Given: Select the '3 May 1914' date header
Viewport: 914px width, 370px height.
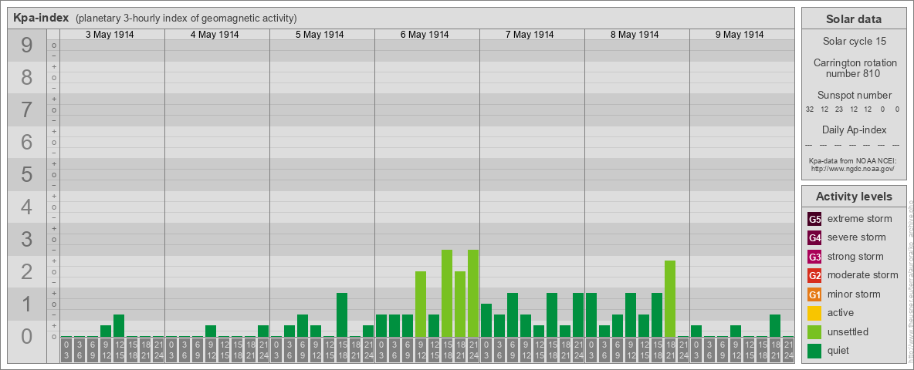Looking at the screenshot, I should click(110, 35).
